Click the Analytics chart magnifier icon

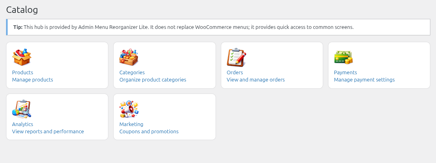tap(22, 109)
